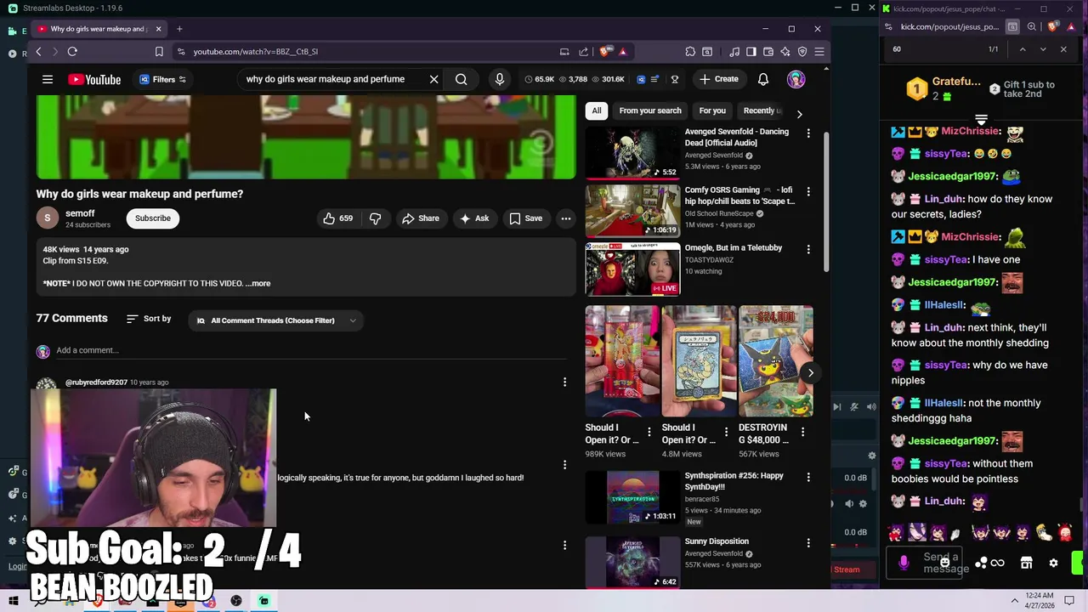Image resolution: width=1088 pixels, height=612 pixels.
Task: Go to previous find result in Kick window
Action: tap(1023, 49)
